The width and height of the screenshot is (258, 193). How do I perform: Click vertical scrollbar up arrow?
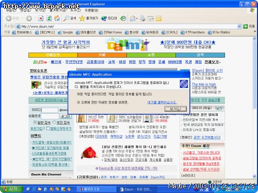pyautogui.click(x=254, y=39)
